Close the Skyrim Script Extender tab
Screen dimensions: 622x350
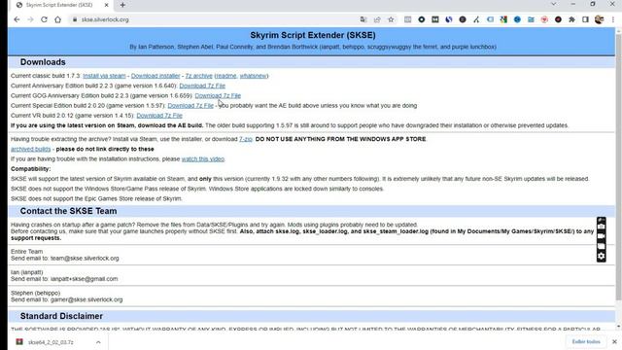point(106,5)
